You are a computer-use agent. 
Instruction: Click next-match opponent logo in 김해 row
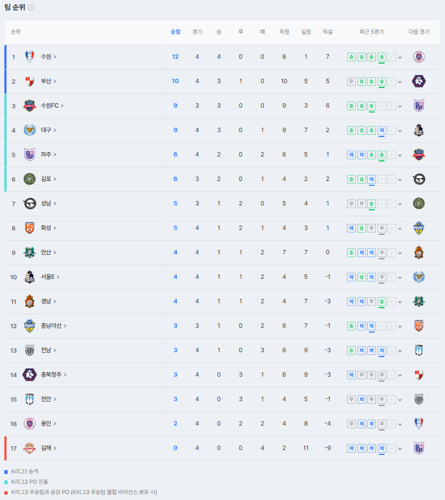[419, 448]
